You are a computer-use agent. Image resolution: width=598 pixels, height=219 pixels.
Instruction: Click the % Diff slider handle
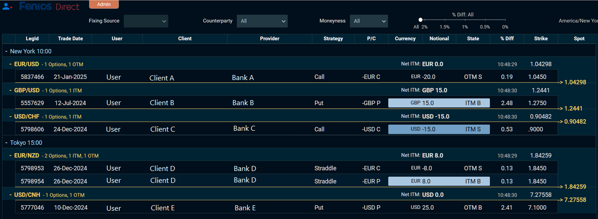421,20
